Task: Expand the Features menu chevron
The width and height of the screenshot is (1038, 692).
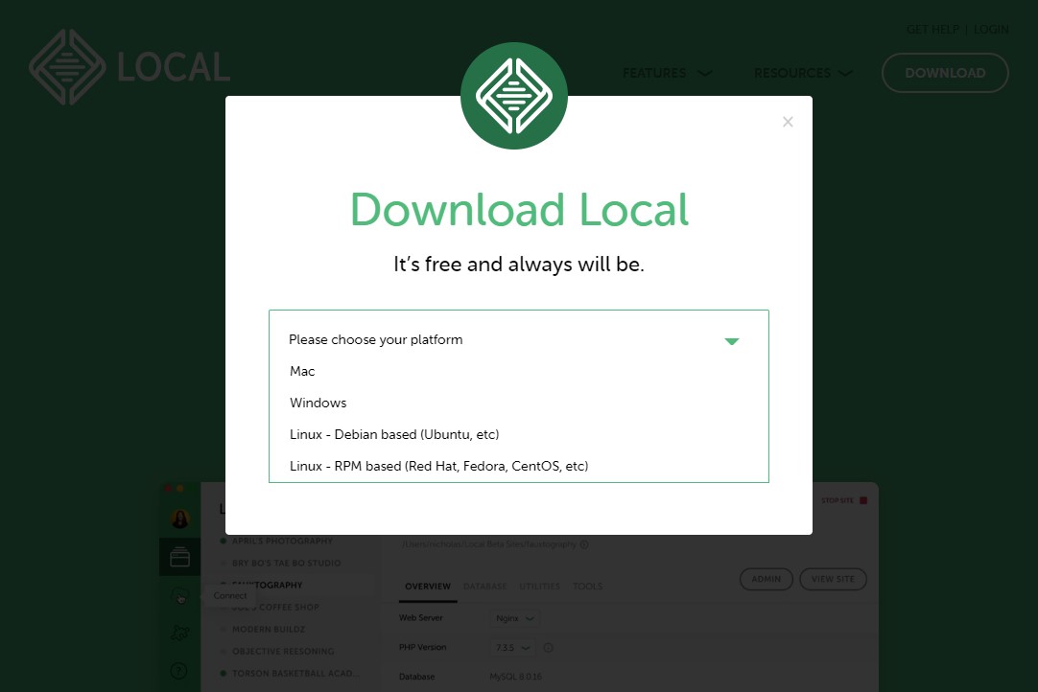Action: pyautogui.click(x=705, y=73)
